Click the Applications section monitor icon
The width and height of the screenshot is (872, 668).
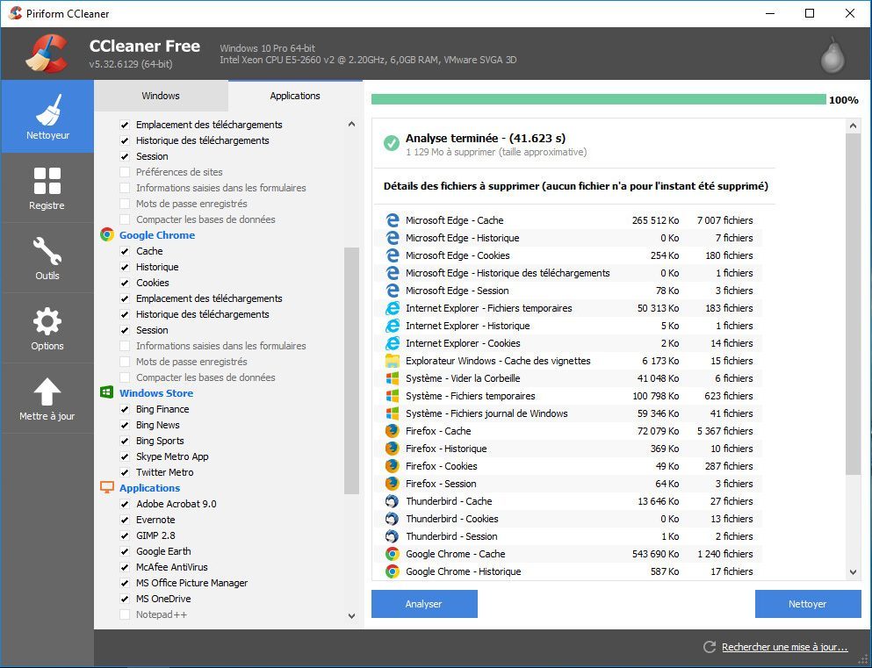click(107, 488)
